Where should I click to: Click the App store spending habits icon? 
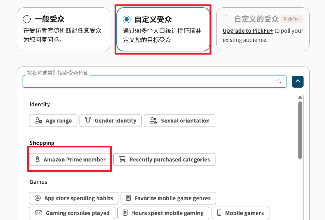point(38,198)
